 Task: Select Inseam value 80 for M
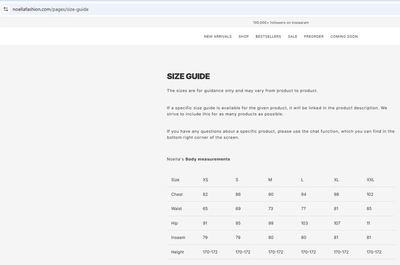point(271,237)
